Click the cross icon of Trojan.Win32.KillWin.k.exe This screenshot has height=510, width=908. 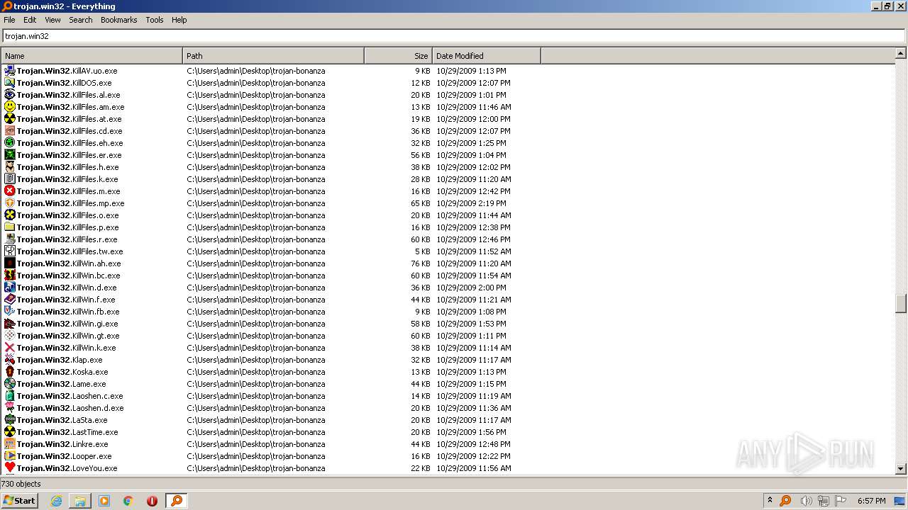tap(10, 348)
